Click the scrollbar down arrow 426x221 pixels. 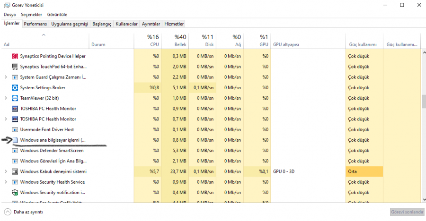[424, 199]
